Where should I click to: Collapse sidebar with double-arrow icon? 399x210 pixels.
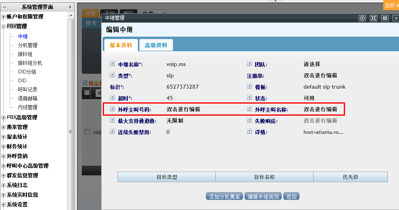tap(4, 7)
